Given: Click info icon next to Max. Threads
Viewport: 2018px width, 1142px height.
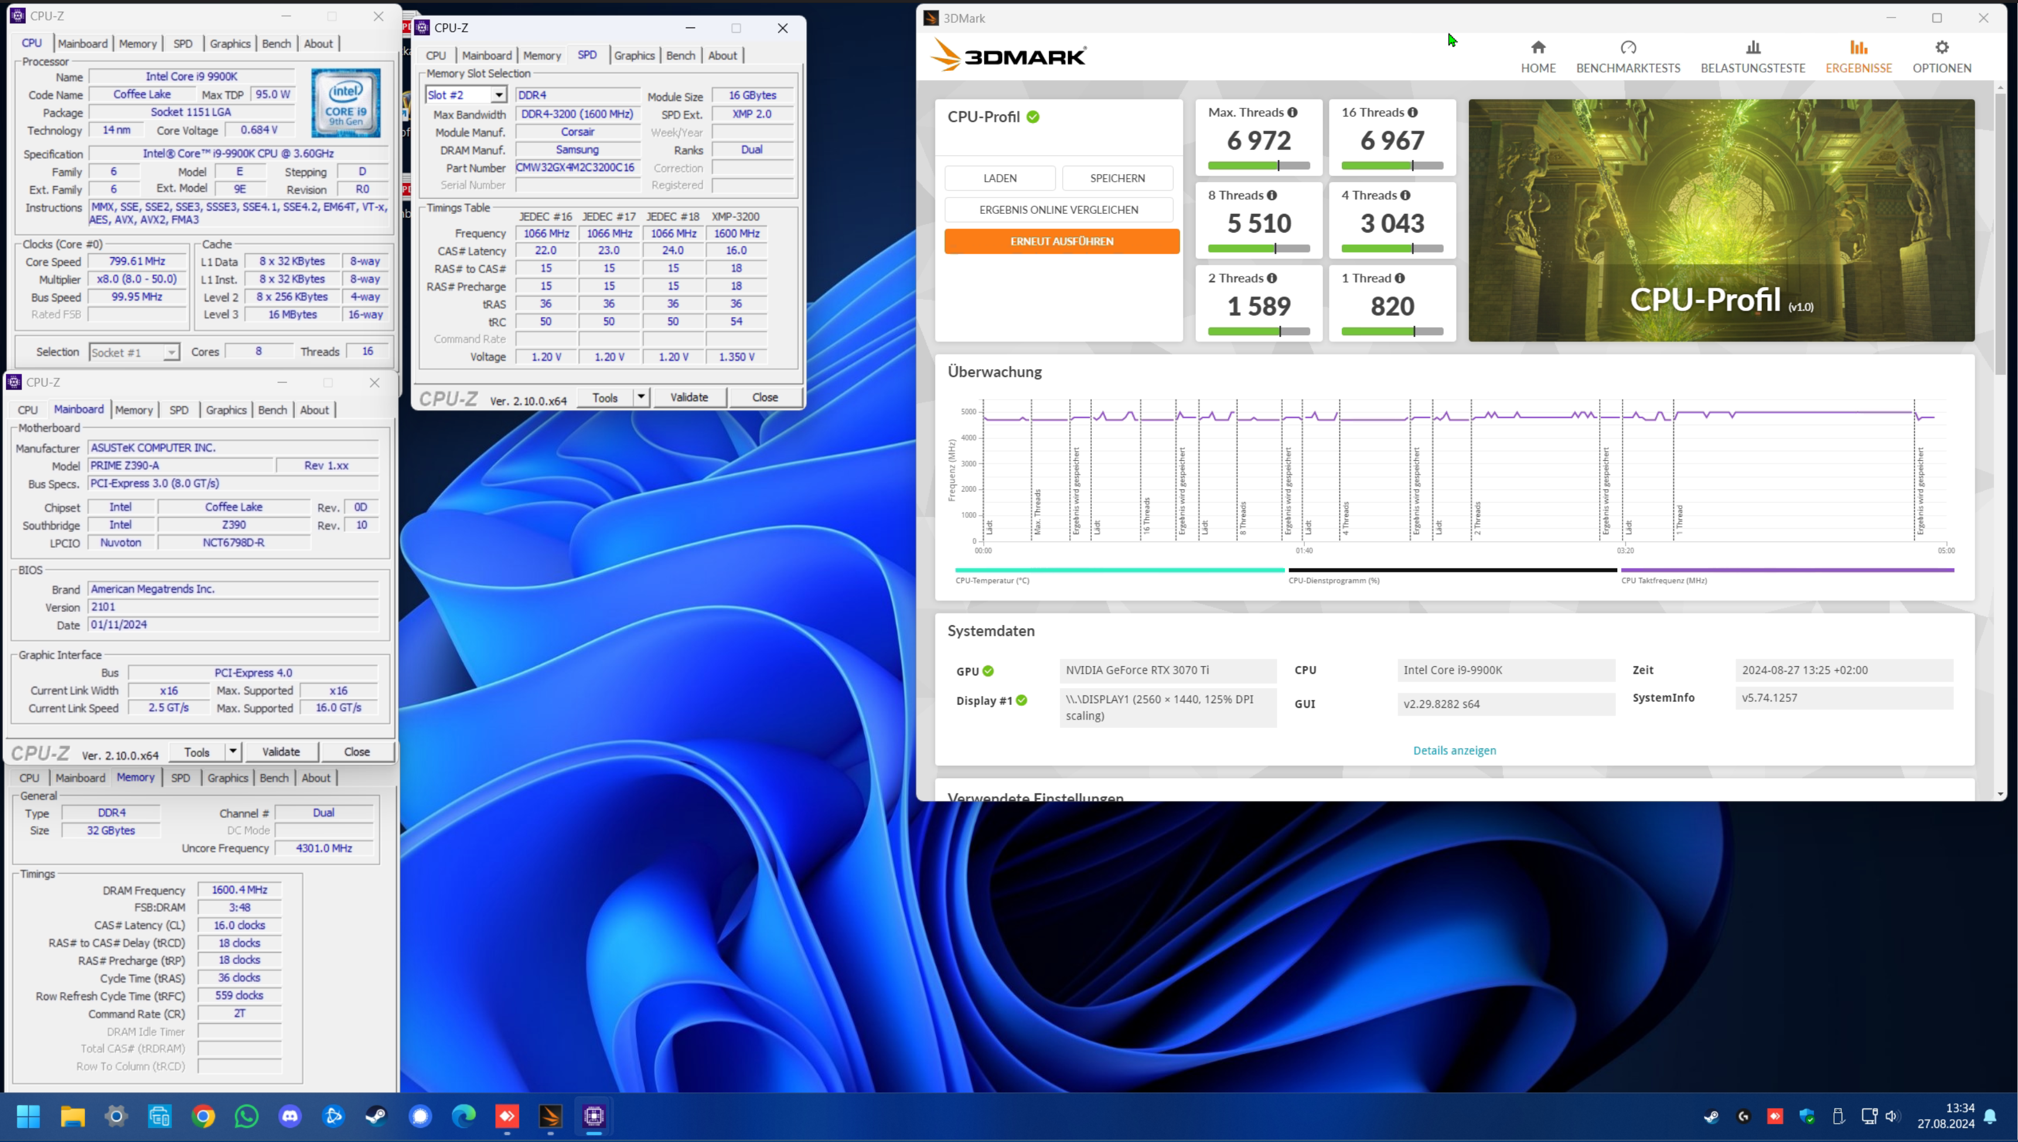Looking at the screenshot, I should pos(1292,112).
